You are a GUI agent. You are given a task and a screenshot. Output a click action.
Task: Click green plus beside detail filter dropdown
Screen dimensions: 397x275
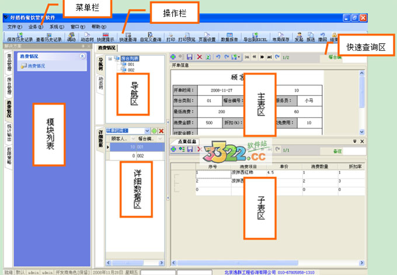154,131
